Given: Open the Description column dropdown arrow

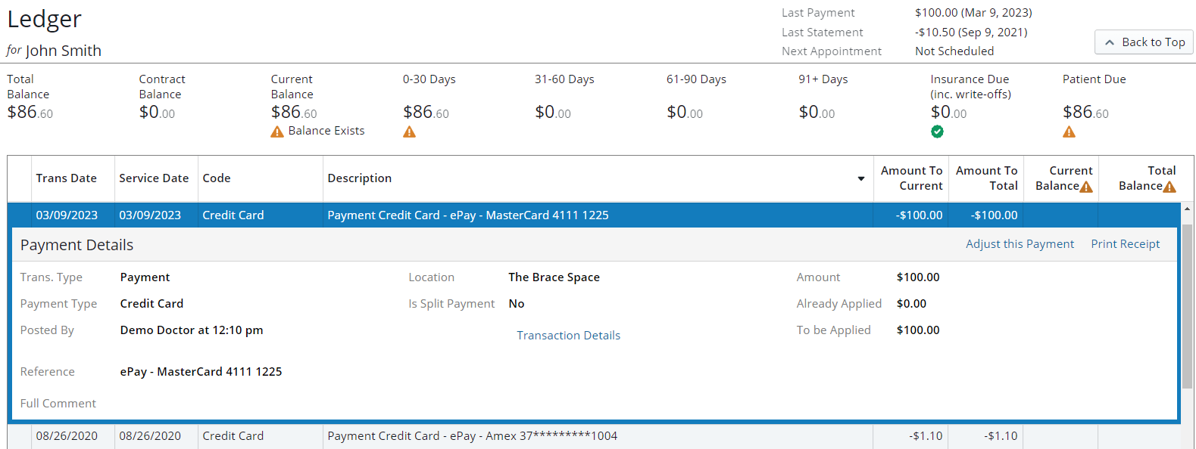Looking at the screenshot, I should coord(860,178).
